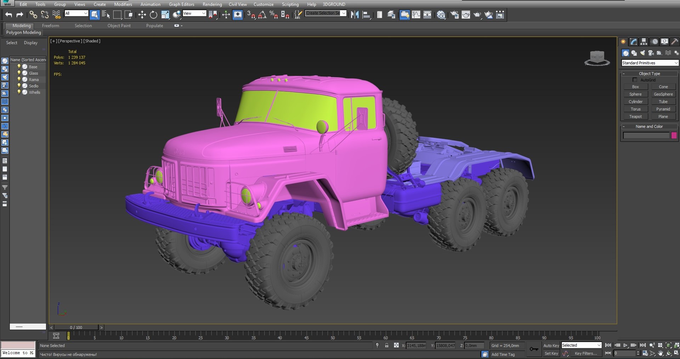680x359 pixels.
Task: Activate Select and Move tool
Action: [142, 14]
